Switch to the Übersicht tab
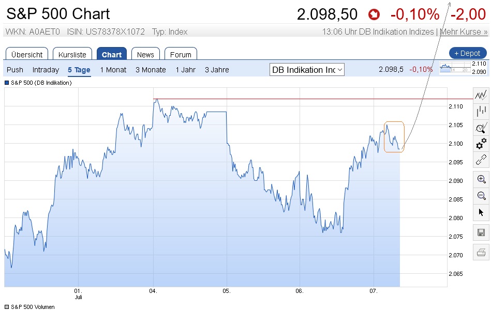The width and height of the screenshot is (491, 311). (27, 54)
